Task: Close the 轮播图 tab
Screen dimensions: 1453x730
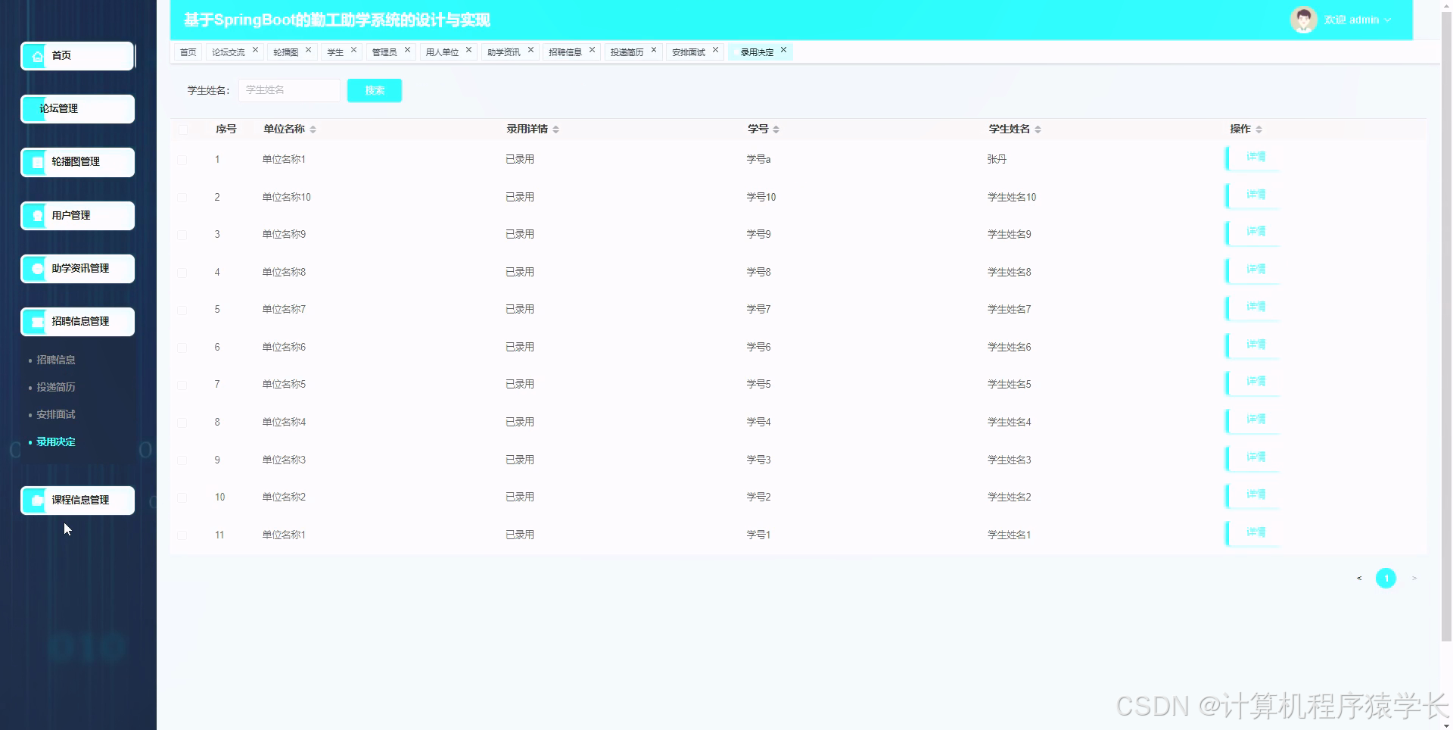Action: (309, 50)
